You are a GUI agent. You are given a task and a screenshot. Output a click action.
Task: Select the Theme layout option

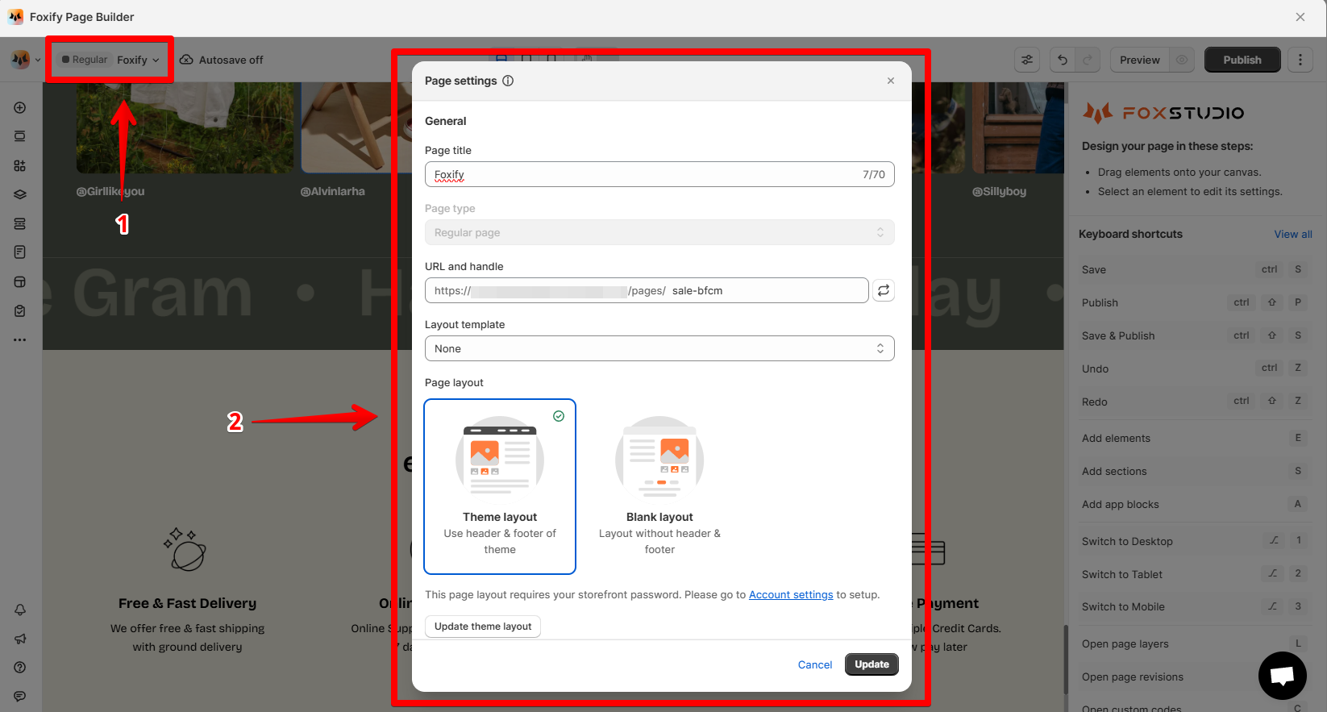click(500, 487)
